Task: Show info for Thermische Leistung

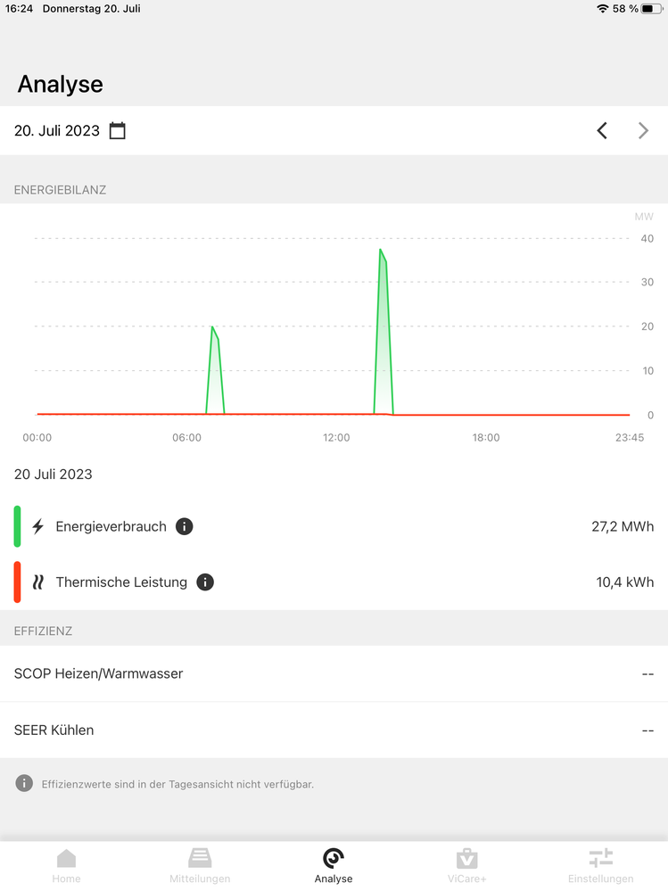Action: point(205,582)
